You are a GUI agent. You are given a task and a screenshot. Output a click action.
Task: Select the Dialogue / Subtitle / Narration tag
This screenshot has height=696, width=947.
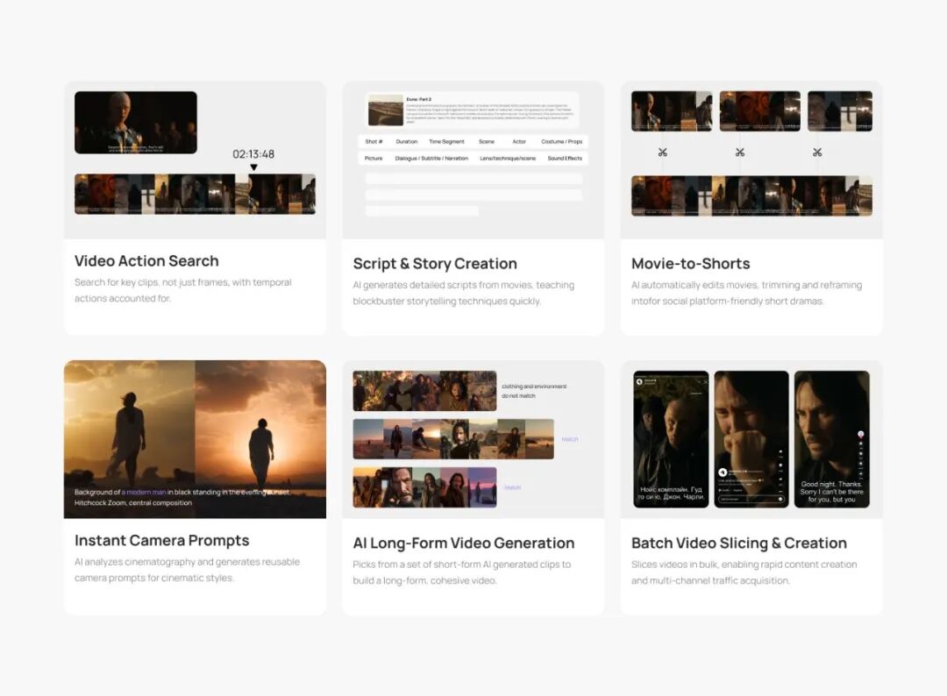(x=431, y=158)
